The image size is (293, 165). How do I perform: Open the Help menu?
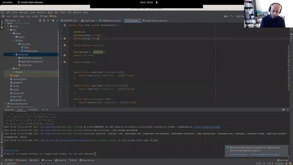pyautogui.click(x=86, y=12)
